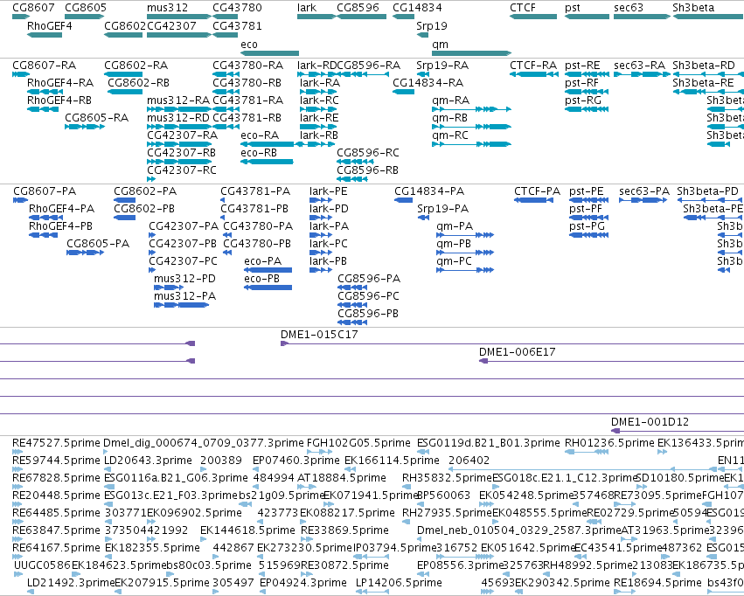The height and width of the screenshot is (596, 744).
Task: Click protein label CG8607-PA
Action: (45, 191)
